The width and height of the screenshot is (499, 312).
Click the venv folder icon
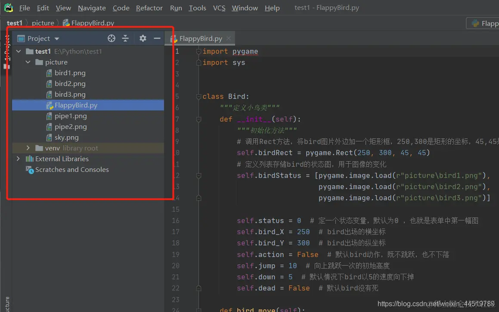39,148
